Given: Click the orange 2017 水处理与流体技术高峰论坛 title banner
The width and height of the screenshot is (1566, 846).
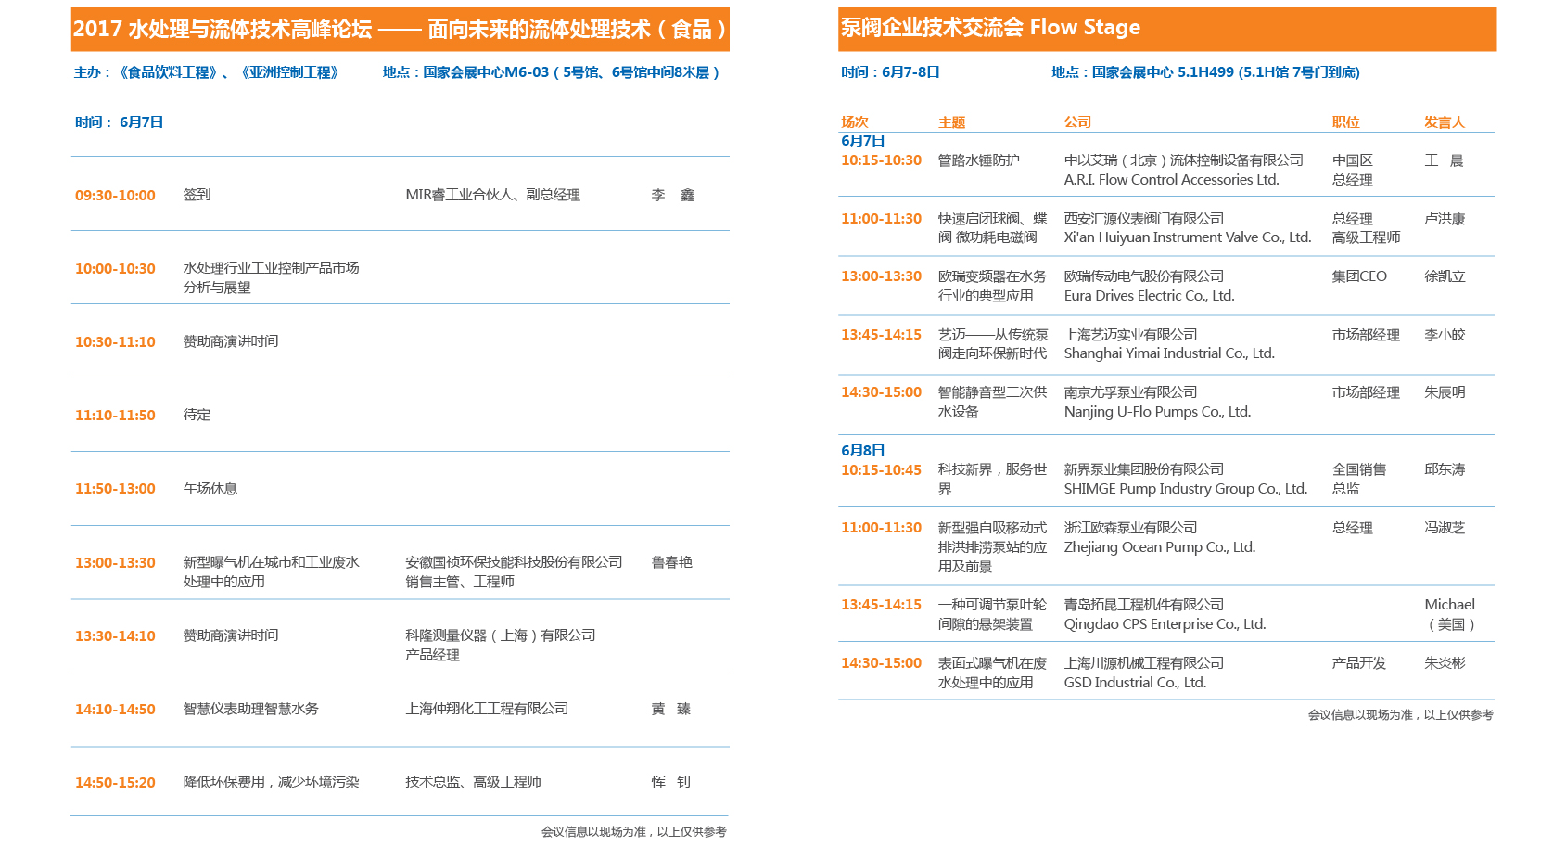Looking at the screenshot, I should pyautogui.click(x=400, y=30).
